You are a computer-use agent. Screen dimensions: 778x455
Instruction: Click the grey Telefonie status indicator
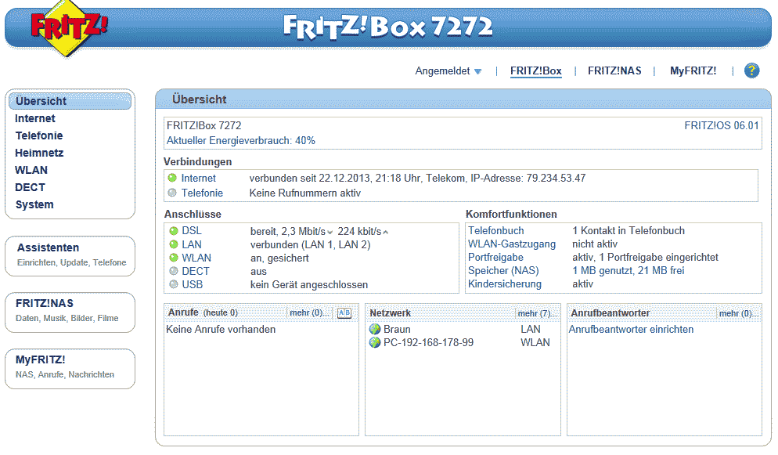(172, 193)
